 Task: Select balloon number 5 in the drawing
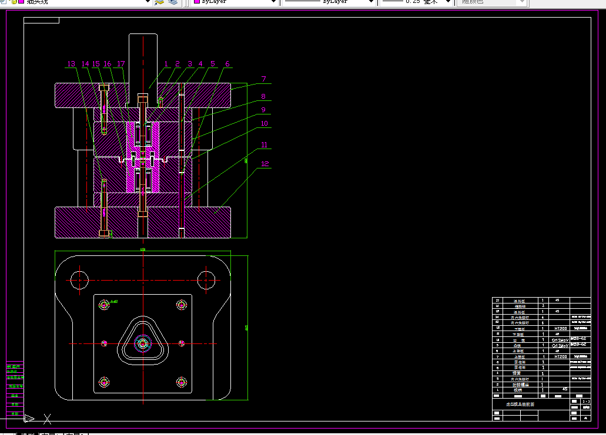(x=213, y=63)
